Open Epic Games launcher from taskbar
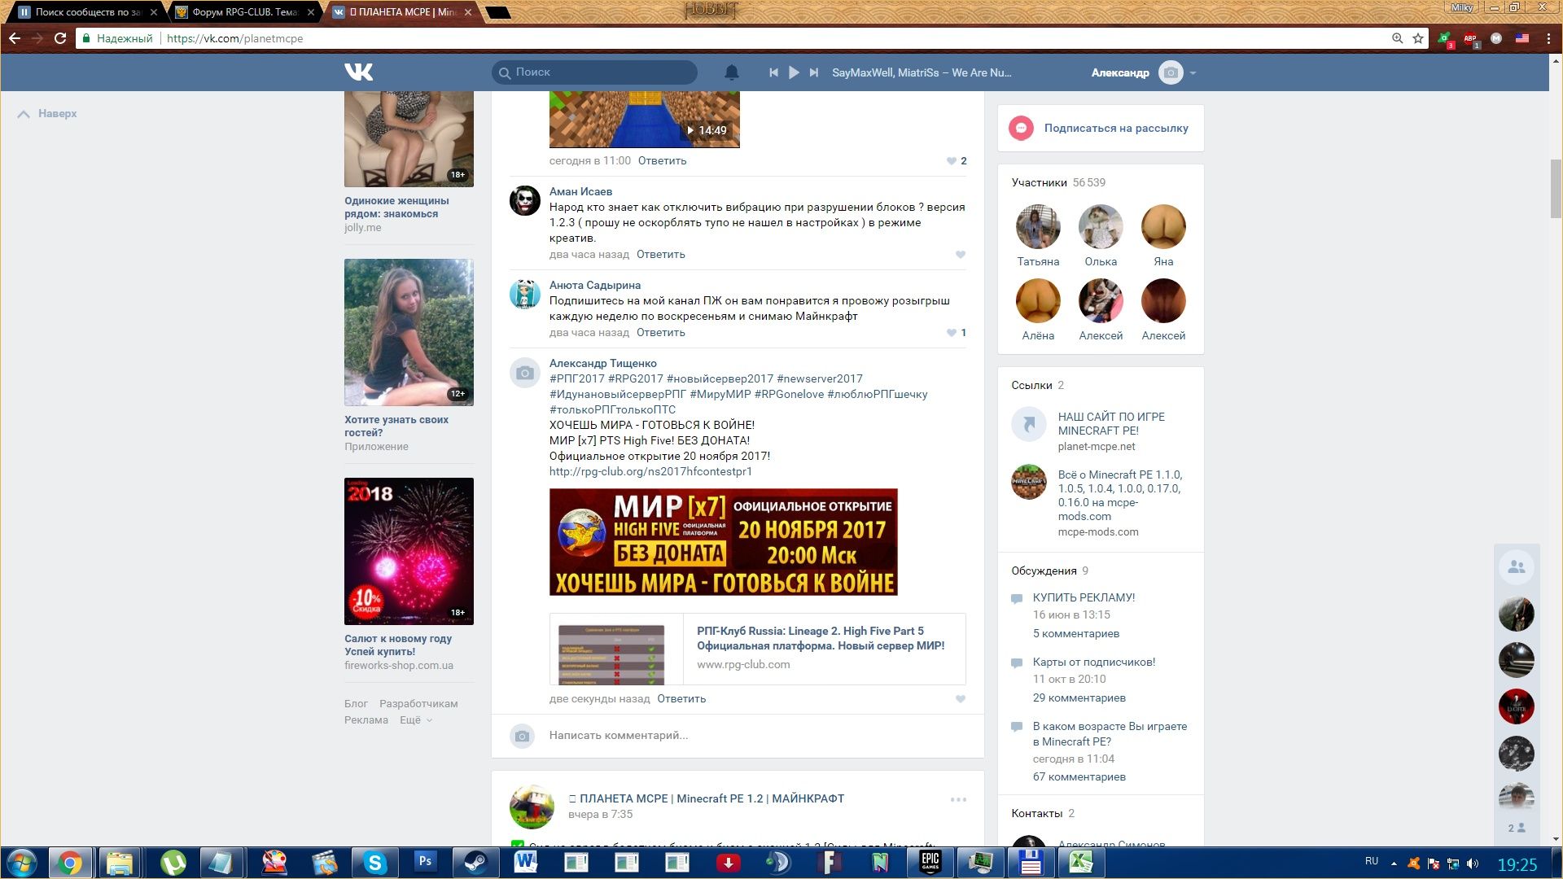 (930, 863)
